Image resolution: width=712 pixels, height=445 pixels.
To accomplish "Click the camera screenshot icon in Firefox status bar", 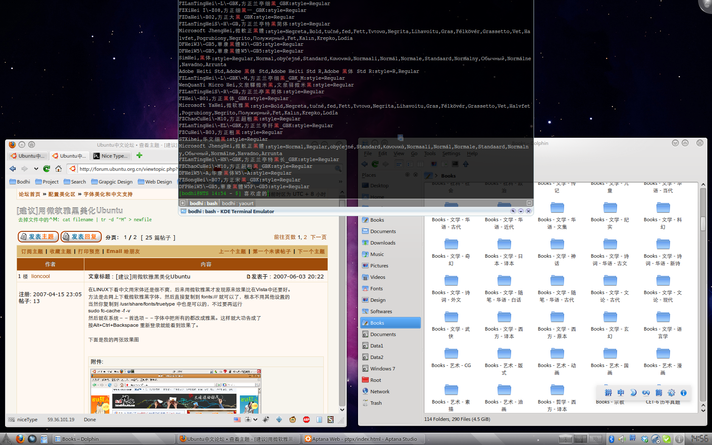I will pos(248,420).
